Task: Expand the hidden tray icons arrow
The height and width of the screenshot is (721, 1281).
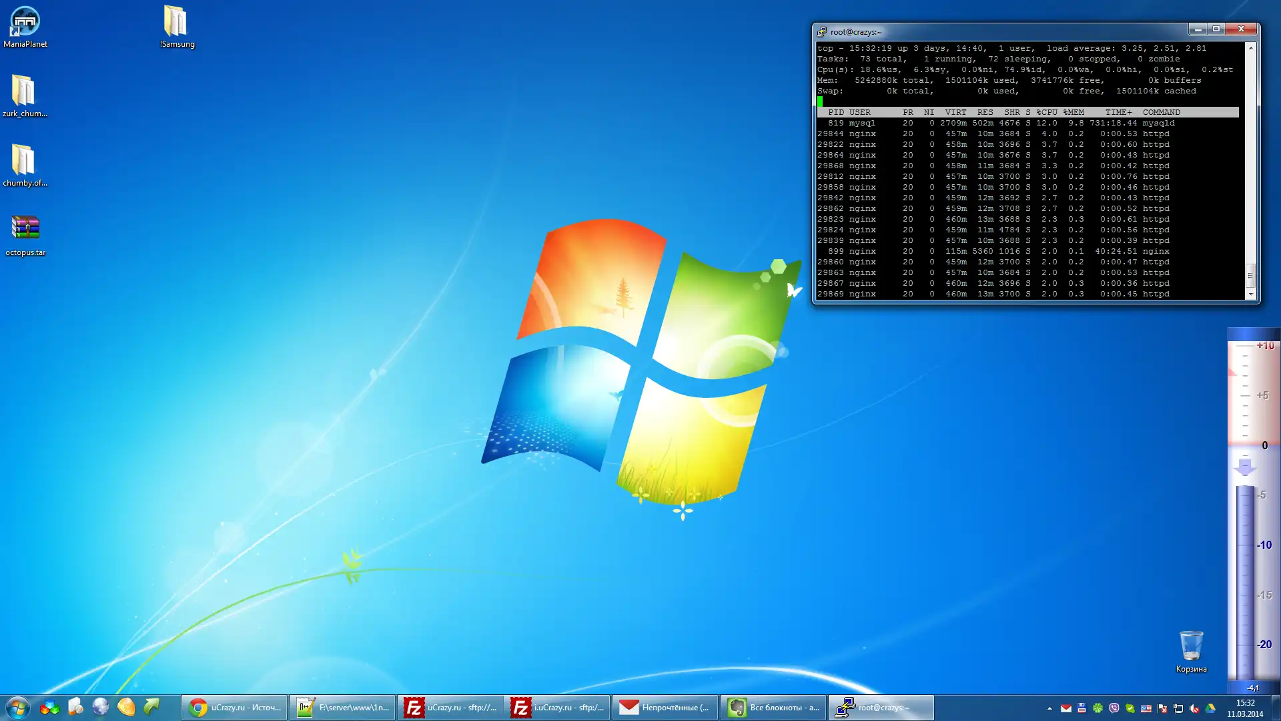Action: [x=1049, y=708]
